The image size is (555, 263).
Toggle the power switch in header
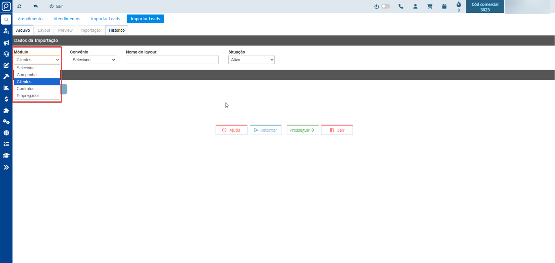point(385,6)
